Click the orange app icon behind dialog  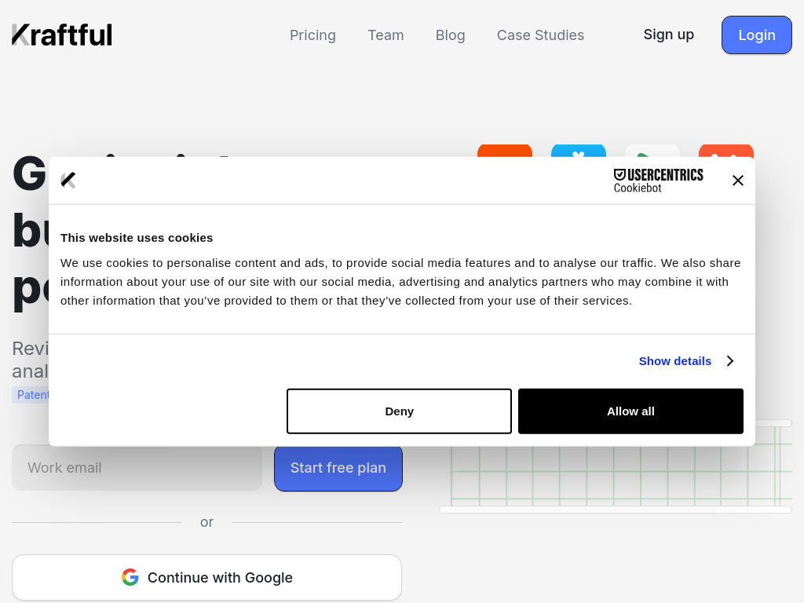(504, 150)
